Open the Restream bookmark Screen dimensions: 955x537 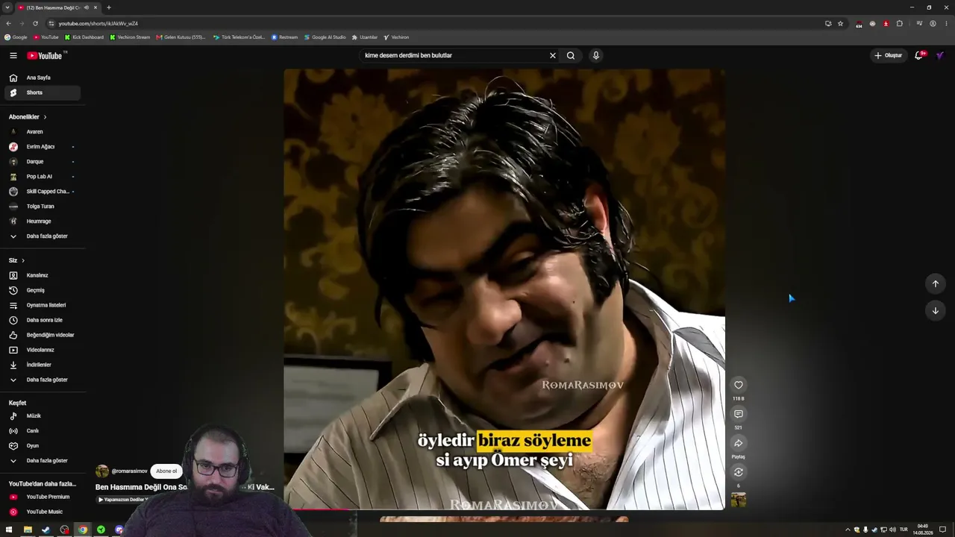pyautogui.click(x=284, y=37)
